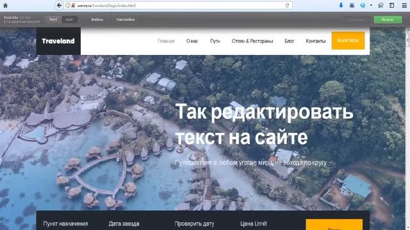
Task: Open the site information icon in address bar
Action: tap(68, 5)
